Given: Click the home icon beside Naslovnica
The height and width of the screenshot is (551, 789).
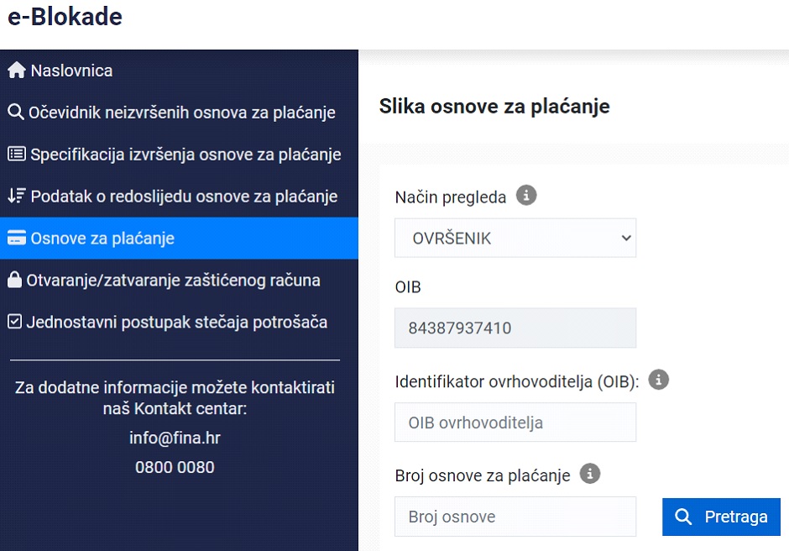Looking at the screenshot, I should click(x=17, y=71).
